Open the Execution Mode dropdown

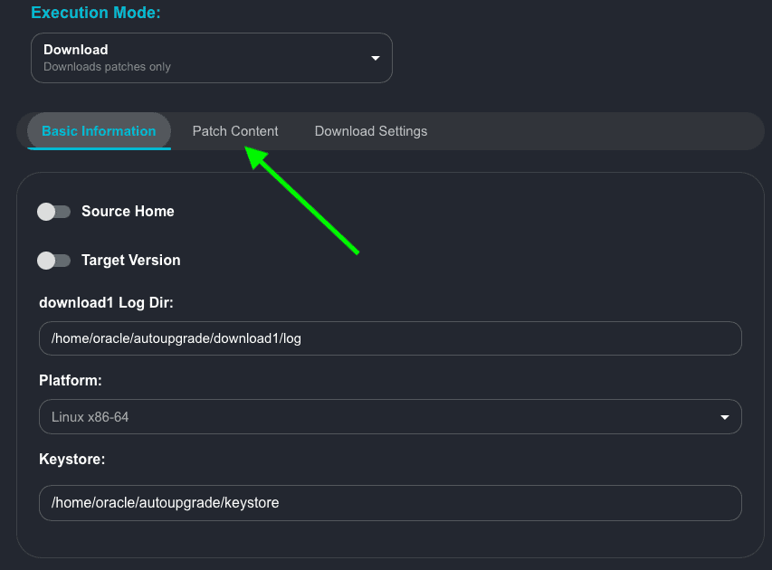pyautogui.click(x=211, y=58)
